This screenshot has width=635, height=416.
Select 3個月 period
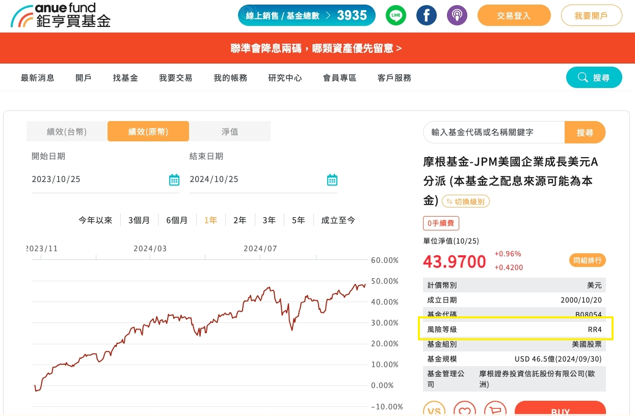(139, 220)
